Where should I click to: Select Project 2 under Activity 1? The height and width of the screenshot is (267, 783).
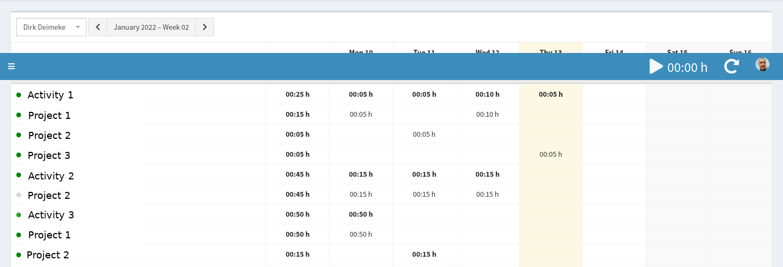coord(49,135)
